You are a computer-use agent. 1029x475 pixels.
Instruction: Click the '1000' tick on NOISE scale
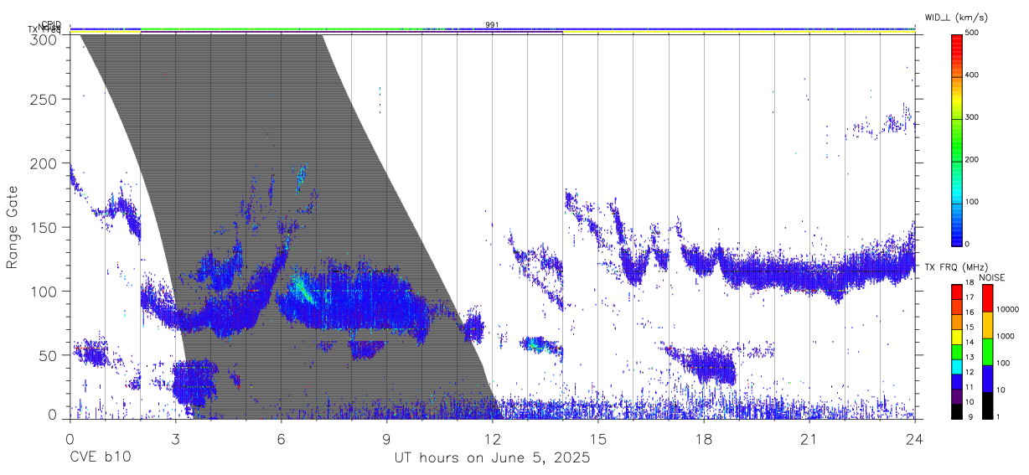pos(1006,336)
